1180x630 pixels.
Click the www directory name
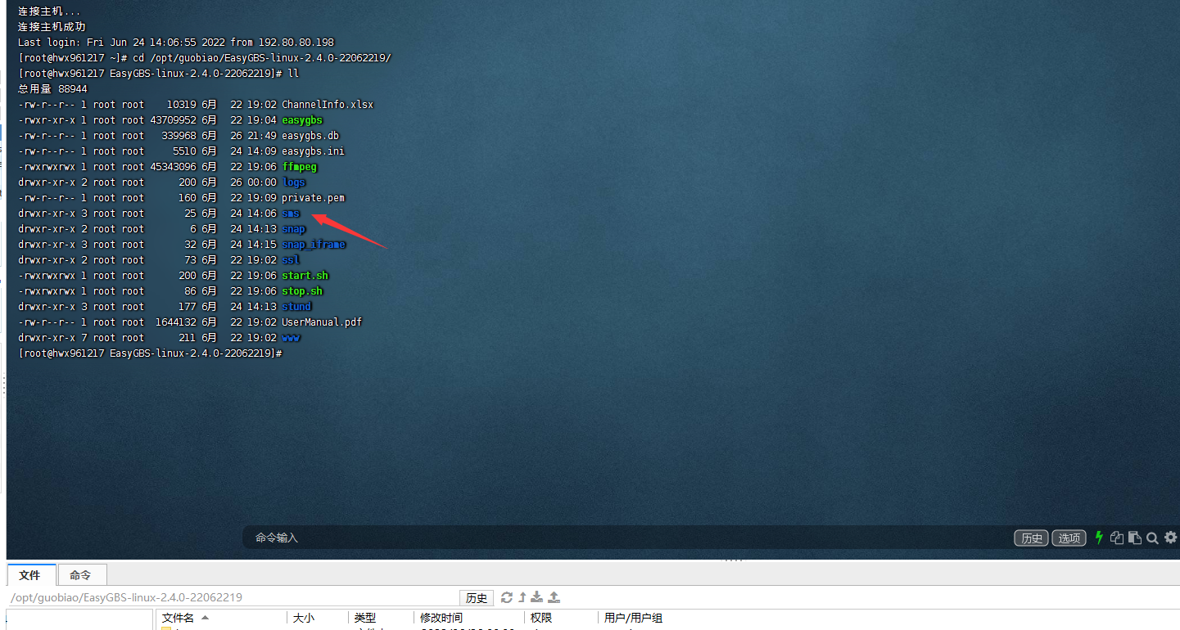pos(291,338)
